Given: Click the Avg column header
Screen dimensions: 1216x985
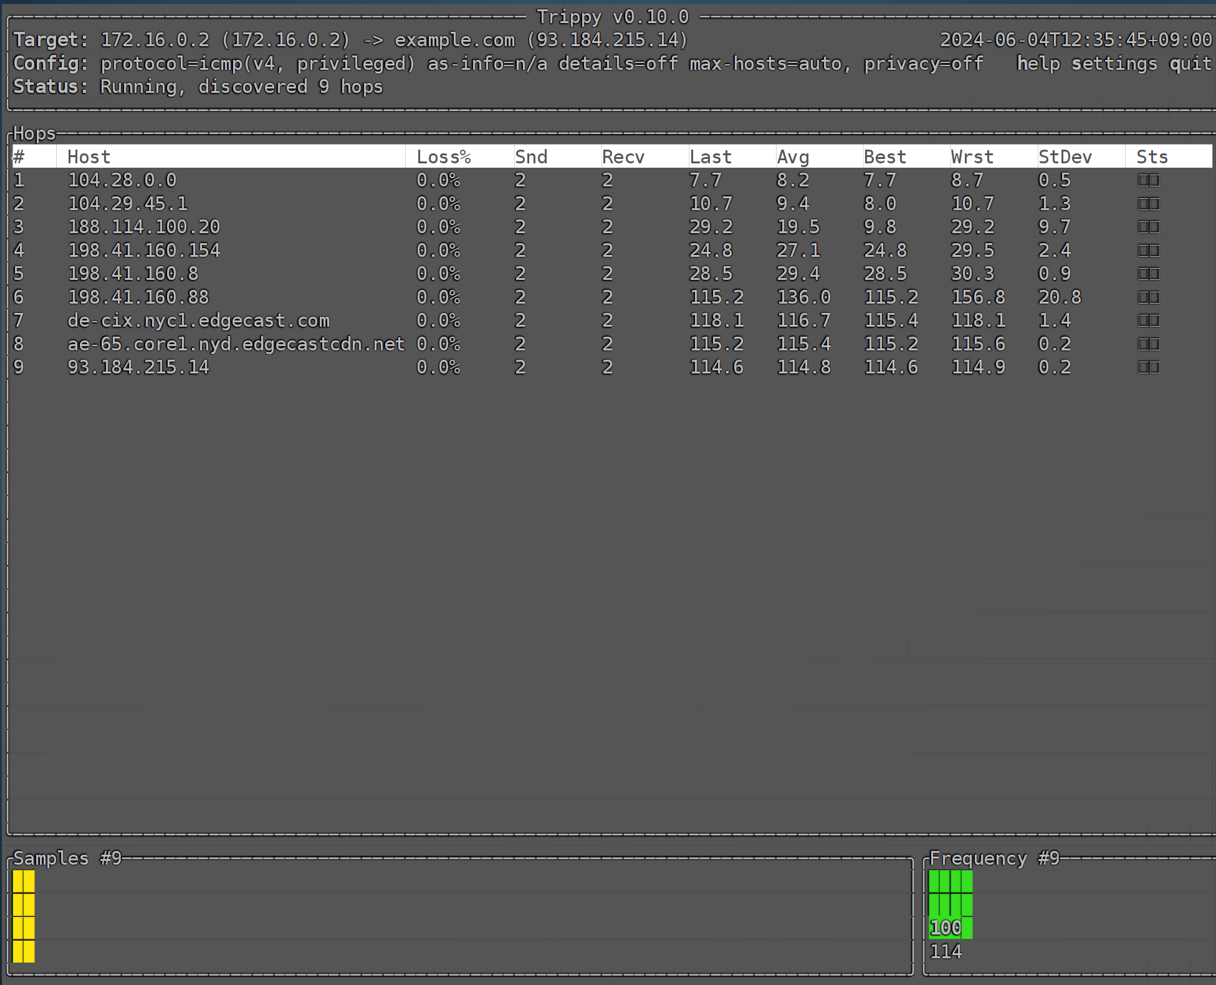Looking at the screenshot, I should click(792, 157).
